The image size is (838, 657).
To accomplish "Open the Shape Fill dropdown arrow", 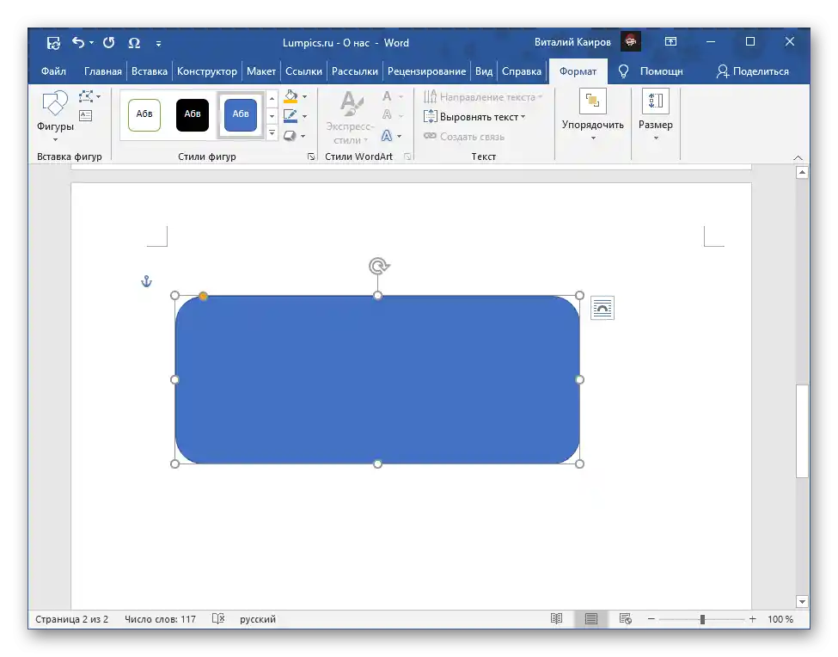I will 304,97.
